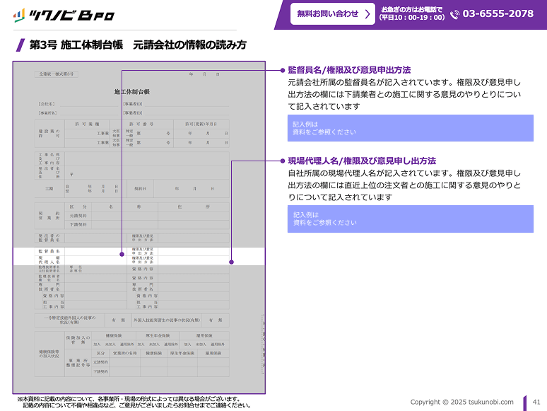Click the 契約日 cell in the form
This screenshot has width=547, height=411.
[140, 189]
